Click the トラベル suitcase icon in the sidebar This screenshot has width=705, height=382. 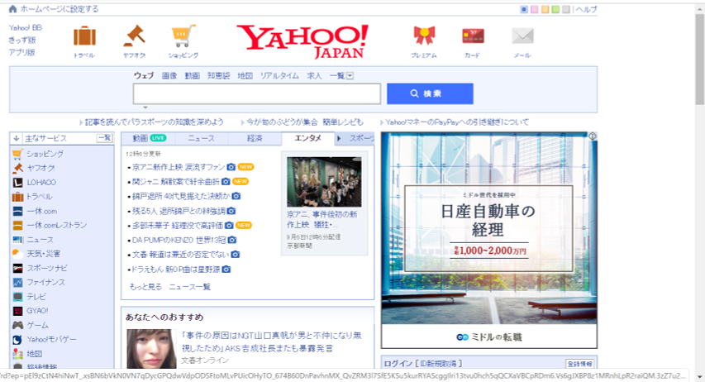17,197
